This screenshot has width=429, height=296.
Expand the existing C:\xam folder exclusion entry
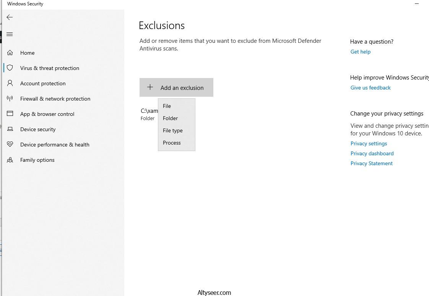pyautogui.click(x=149, y=114)
